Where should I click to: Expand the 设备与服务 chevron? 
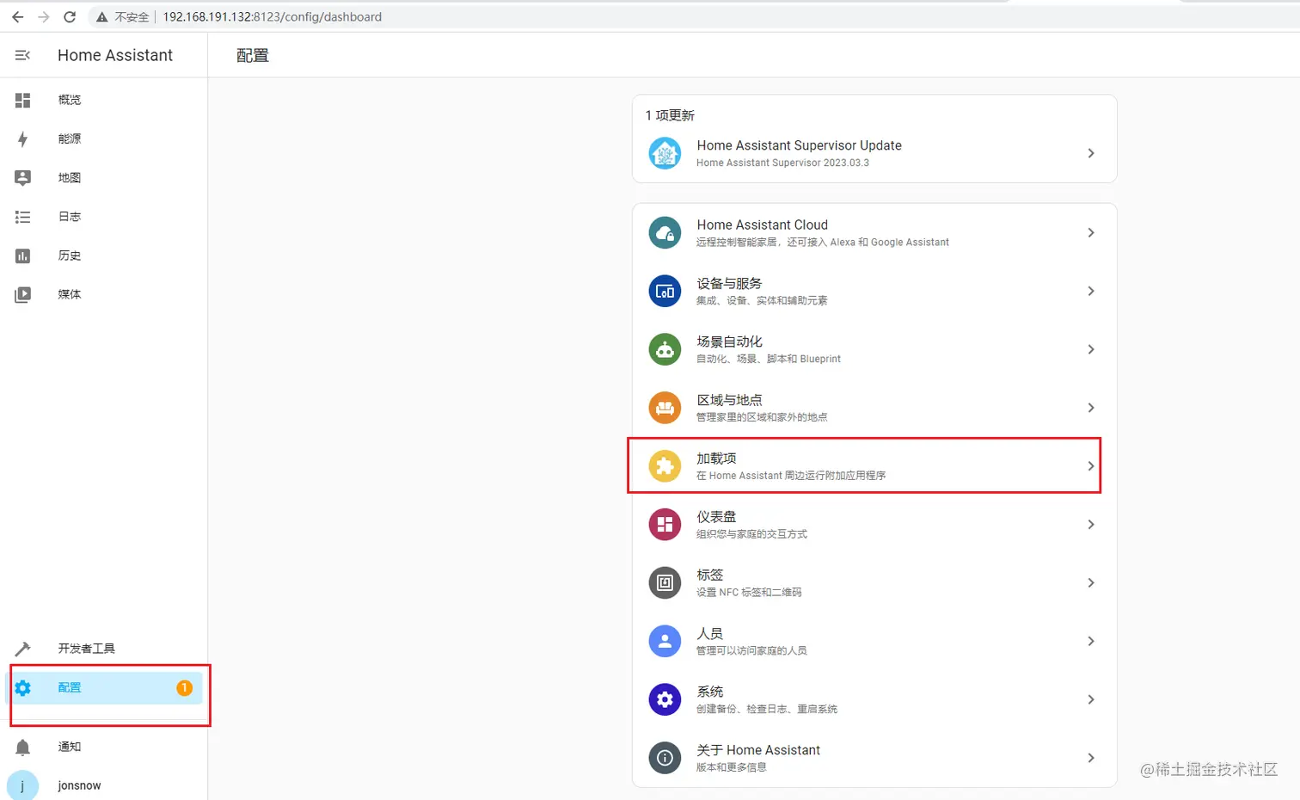click(1090, 291)
